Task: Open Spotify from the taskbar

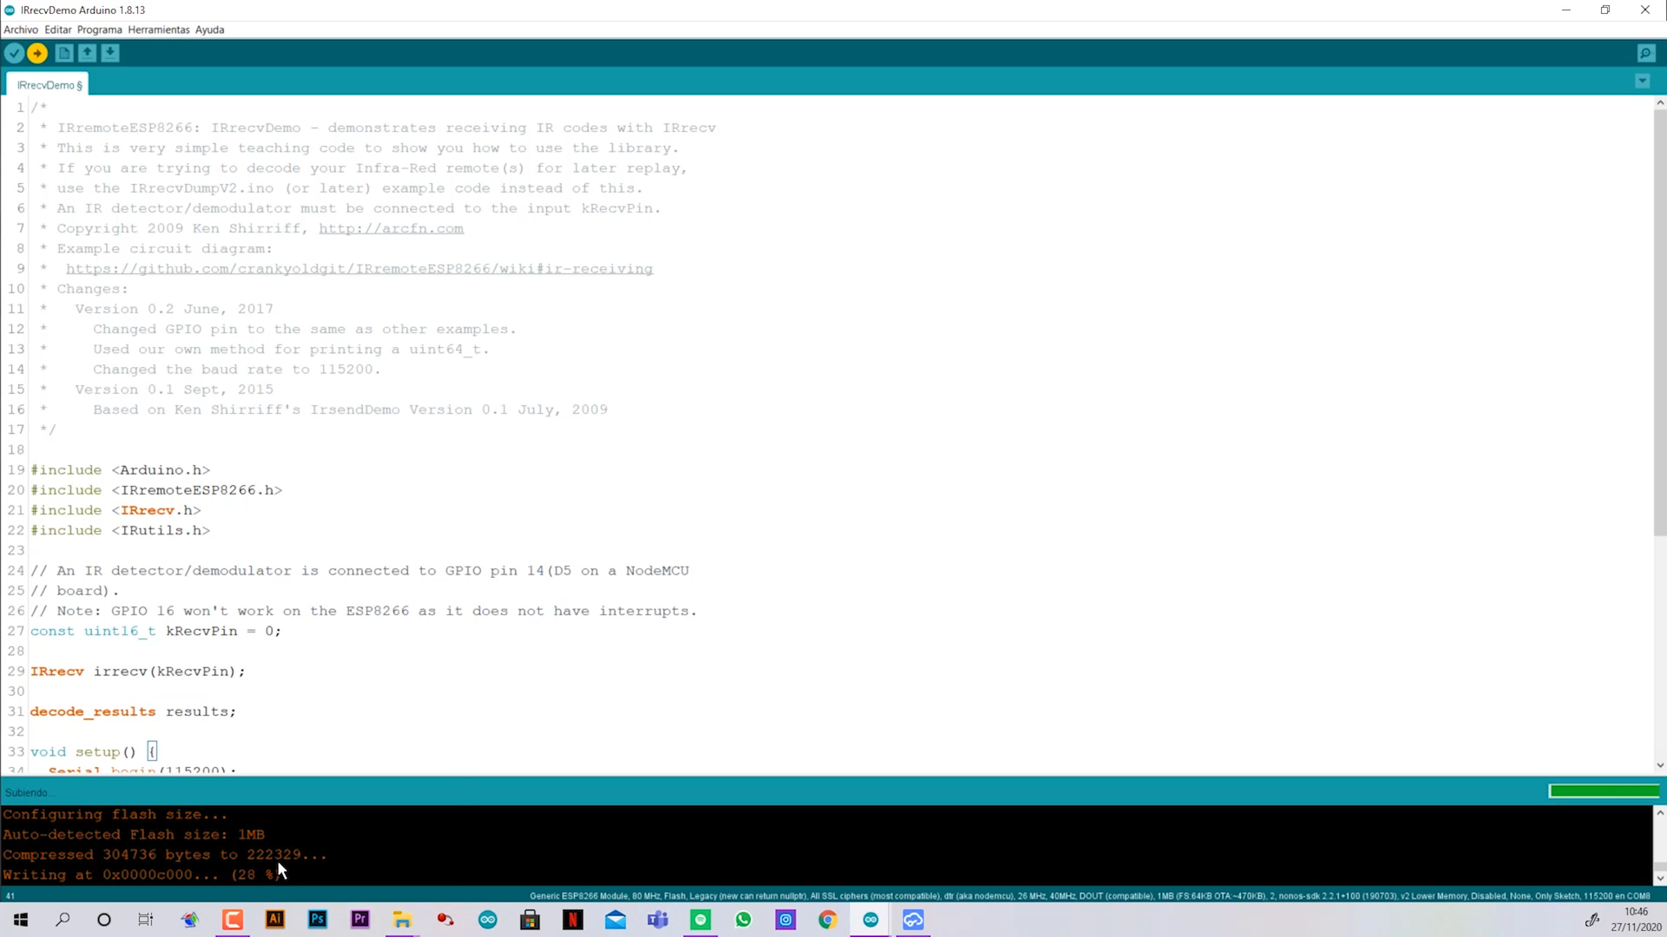Action: coord(701,920)
